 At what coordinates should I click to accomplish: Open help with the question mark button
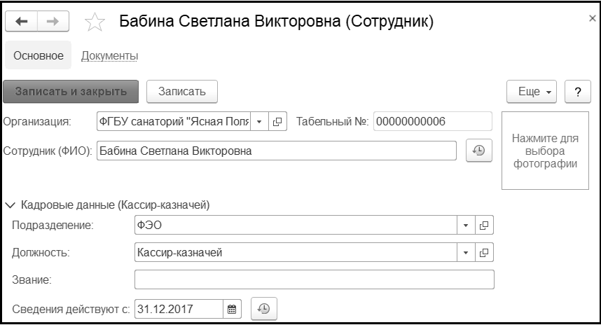(578, 92)
